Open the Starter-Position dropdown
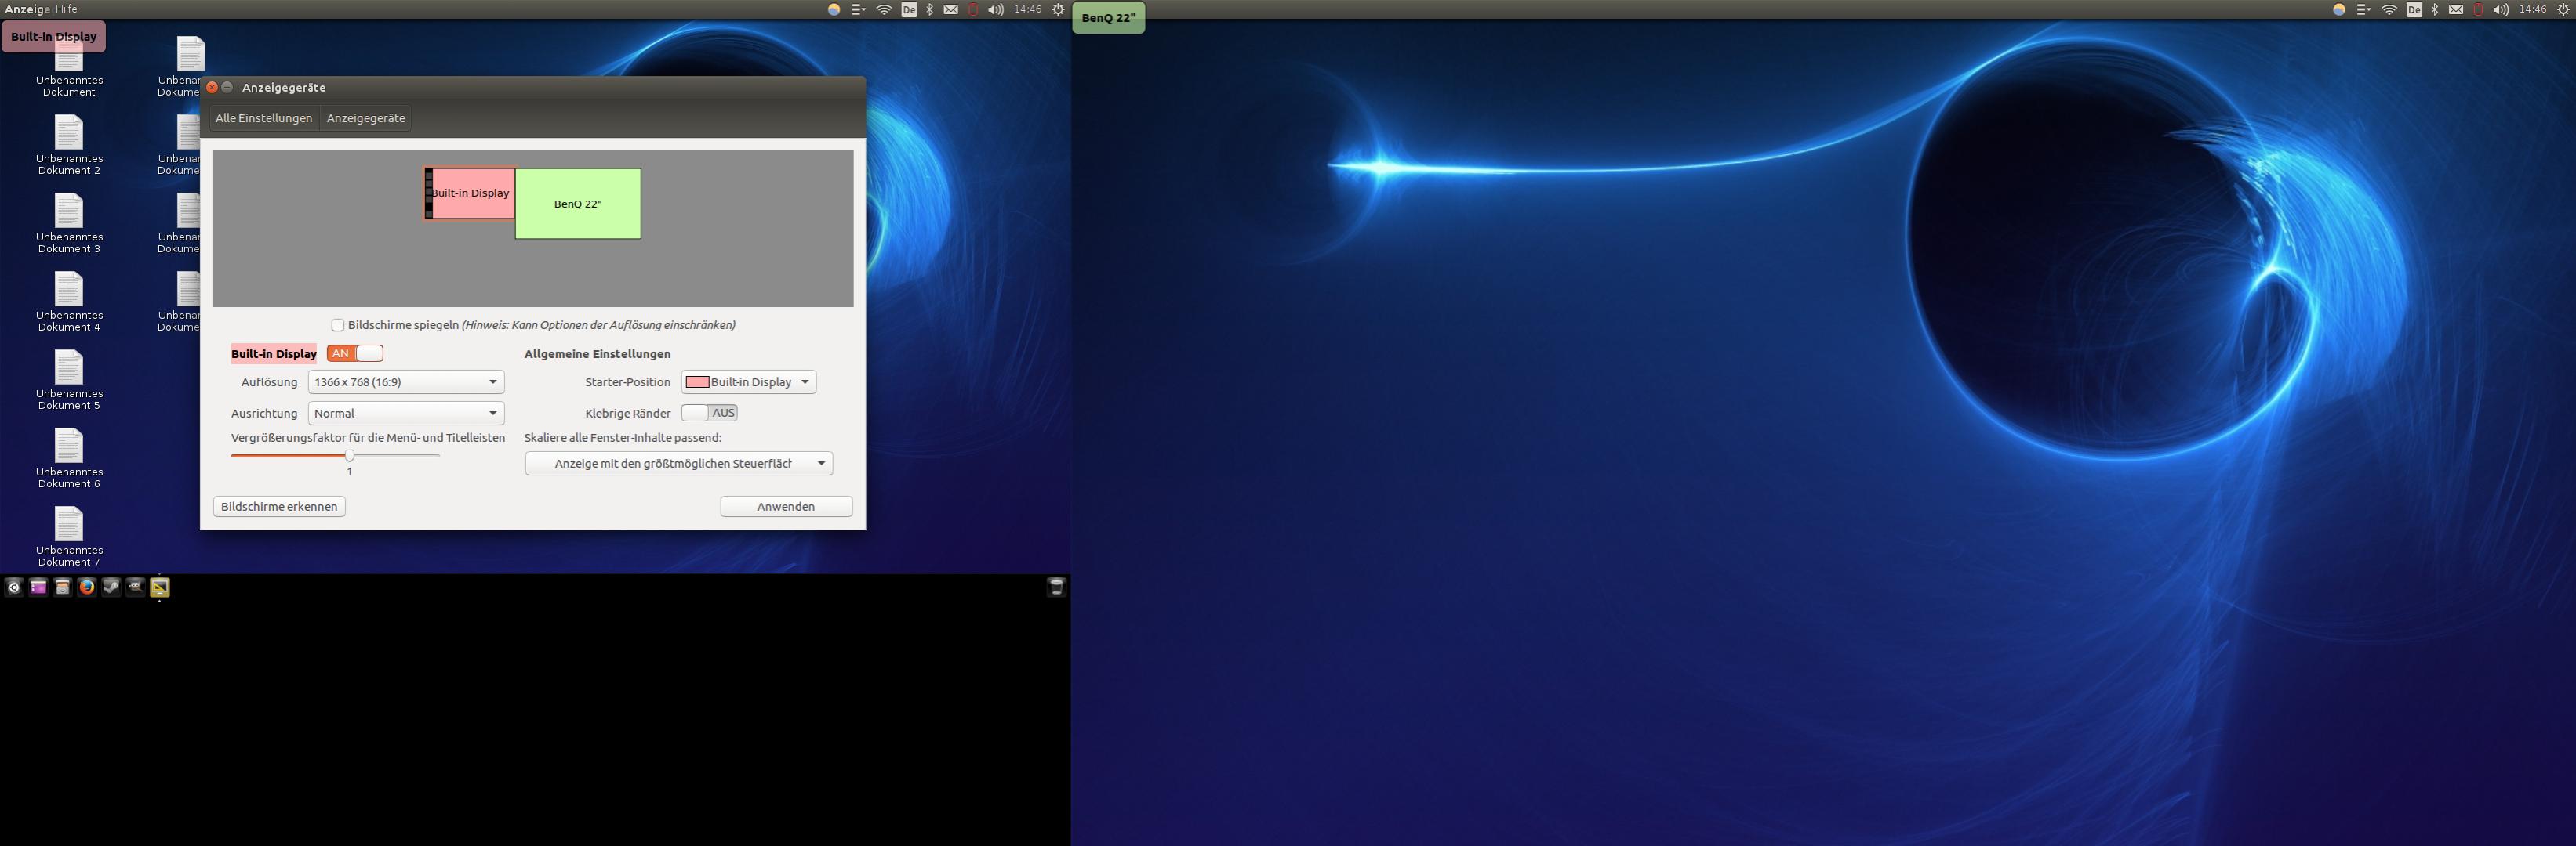The image size is (2576, 846). [748, 381]
